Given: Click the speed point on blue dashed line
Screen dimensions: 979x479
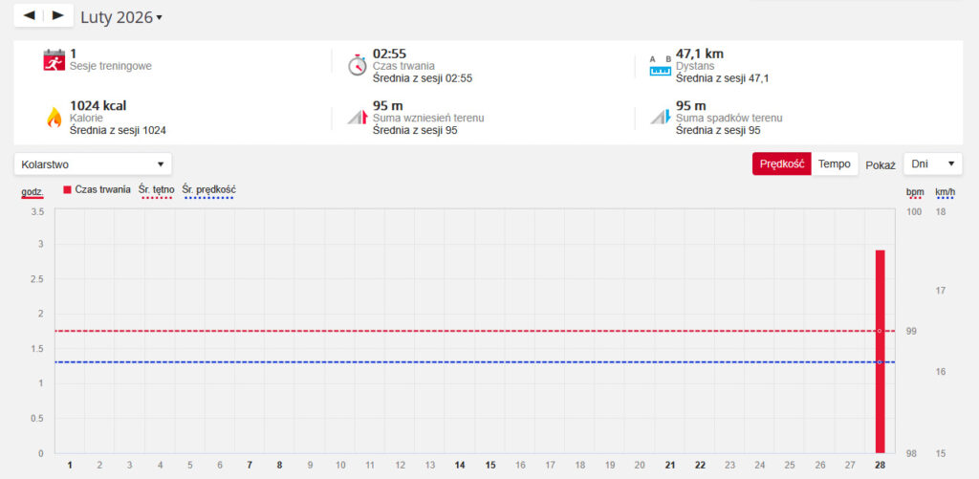Looking at the screenshot, I should click(x=880, y=362).
